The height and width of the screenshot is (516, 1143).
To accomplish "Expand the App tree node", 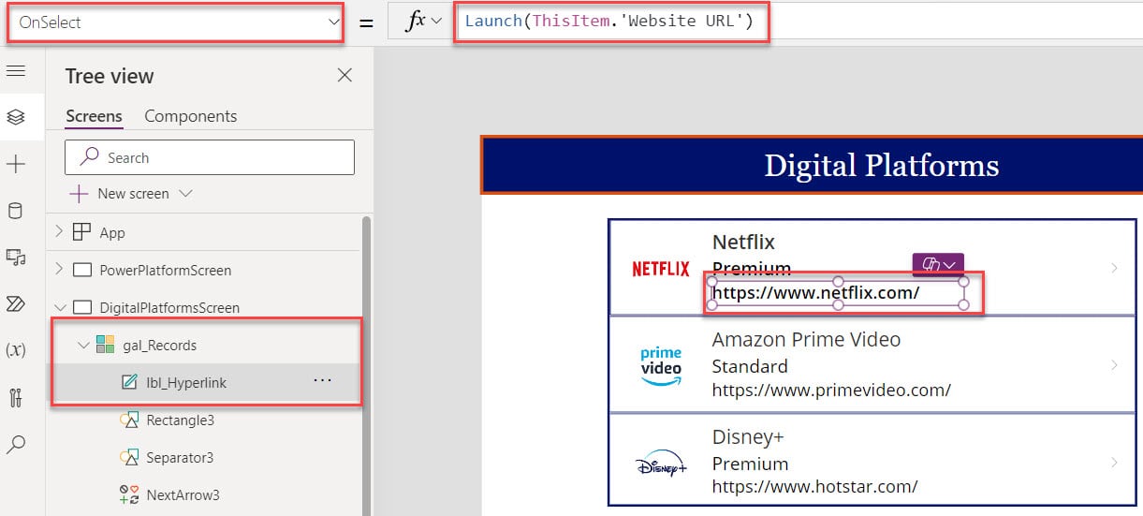I will (x=60, y=232).
